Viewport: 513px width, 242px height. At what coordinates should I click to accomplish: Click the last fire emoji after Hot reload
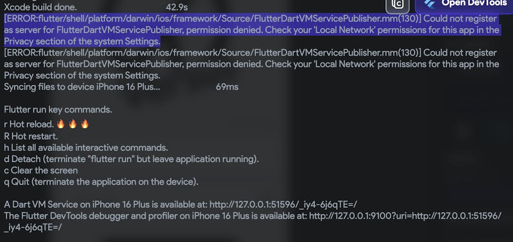[x=85, y=124]
